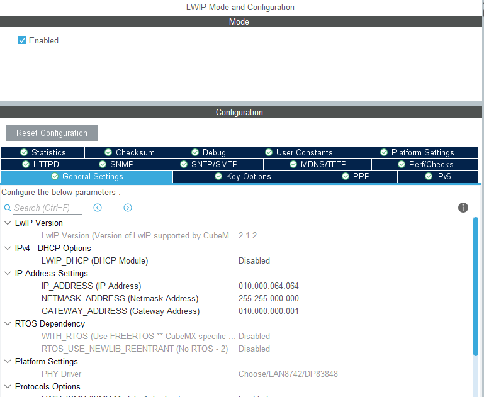Click the Search (Ctrl+F) input field
484x397 pixels.
click(x=47, y=208)
